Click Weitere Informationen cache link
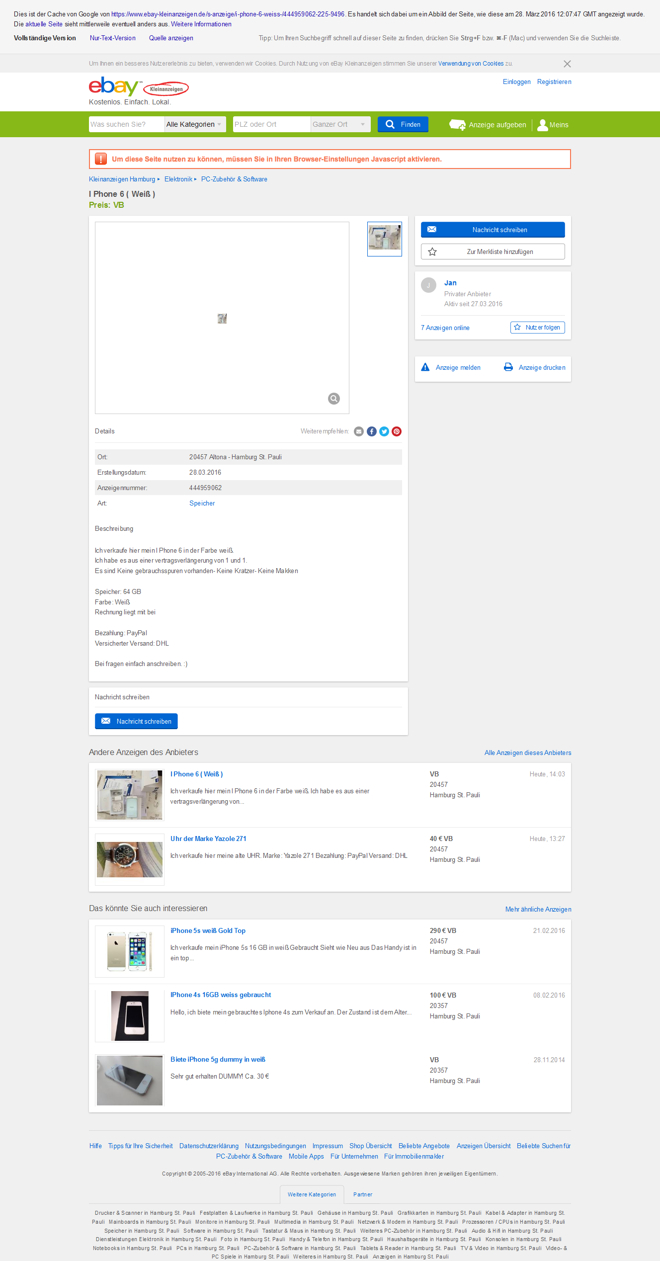 click(201, 24)
